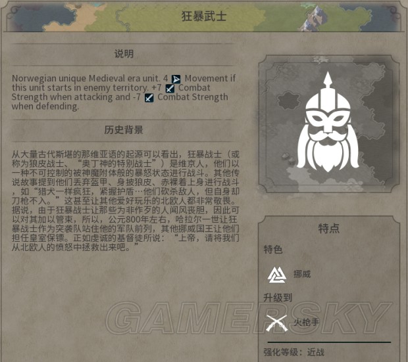Click the Combat Strength icon after -7
The image size is (408, 362).
(149, 98)
